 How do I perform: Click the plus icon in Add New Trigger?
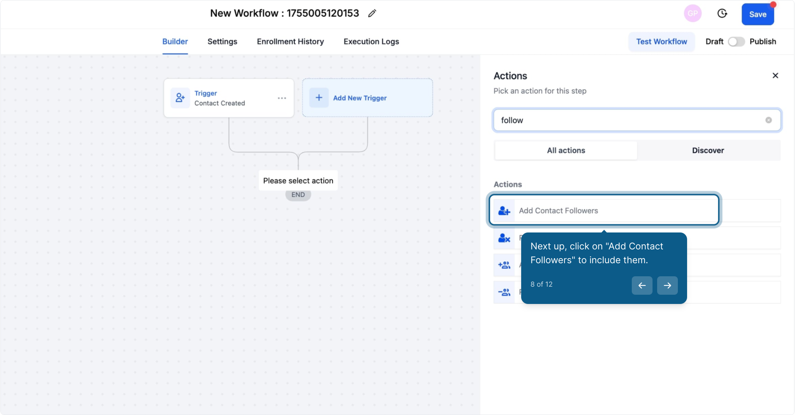point(319,98)
